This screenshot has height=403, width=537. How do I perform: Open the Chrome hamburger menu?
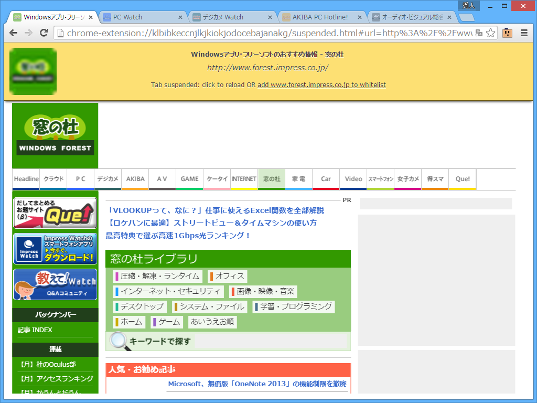pyautogui.click(x=524, y=32)
